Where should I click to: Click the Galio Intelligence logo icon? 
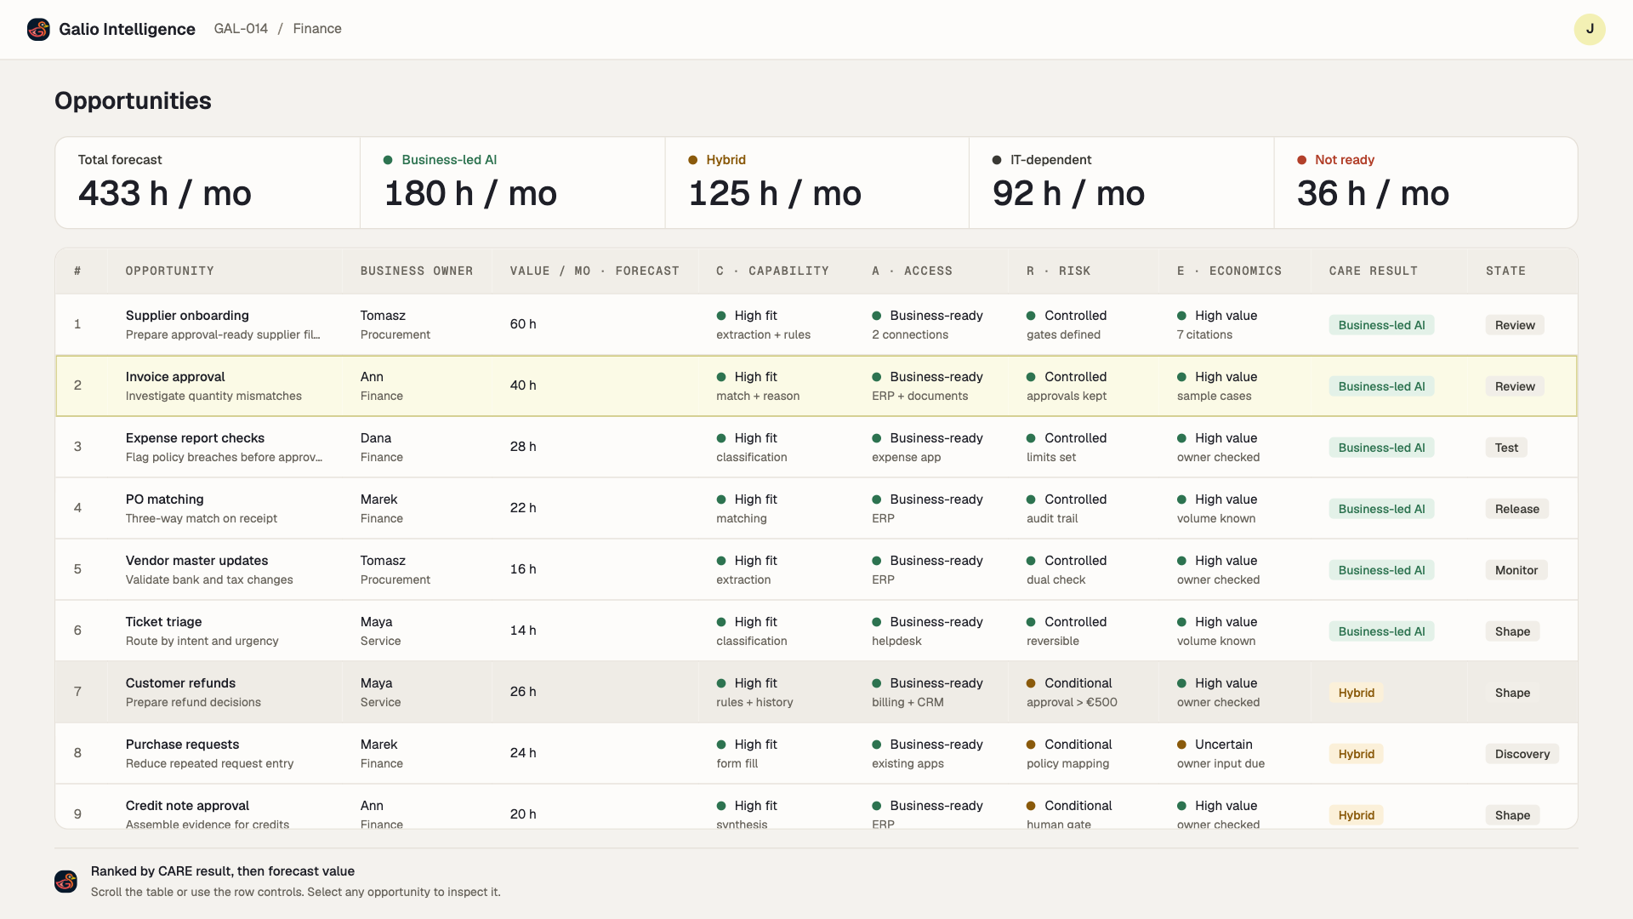tap(38, 29)
